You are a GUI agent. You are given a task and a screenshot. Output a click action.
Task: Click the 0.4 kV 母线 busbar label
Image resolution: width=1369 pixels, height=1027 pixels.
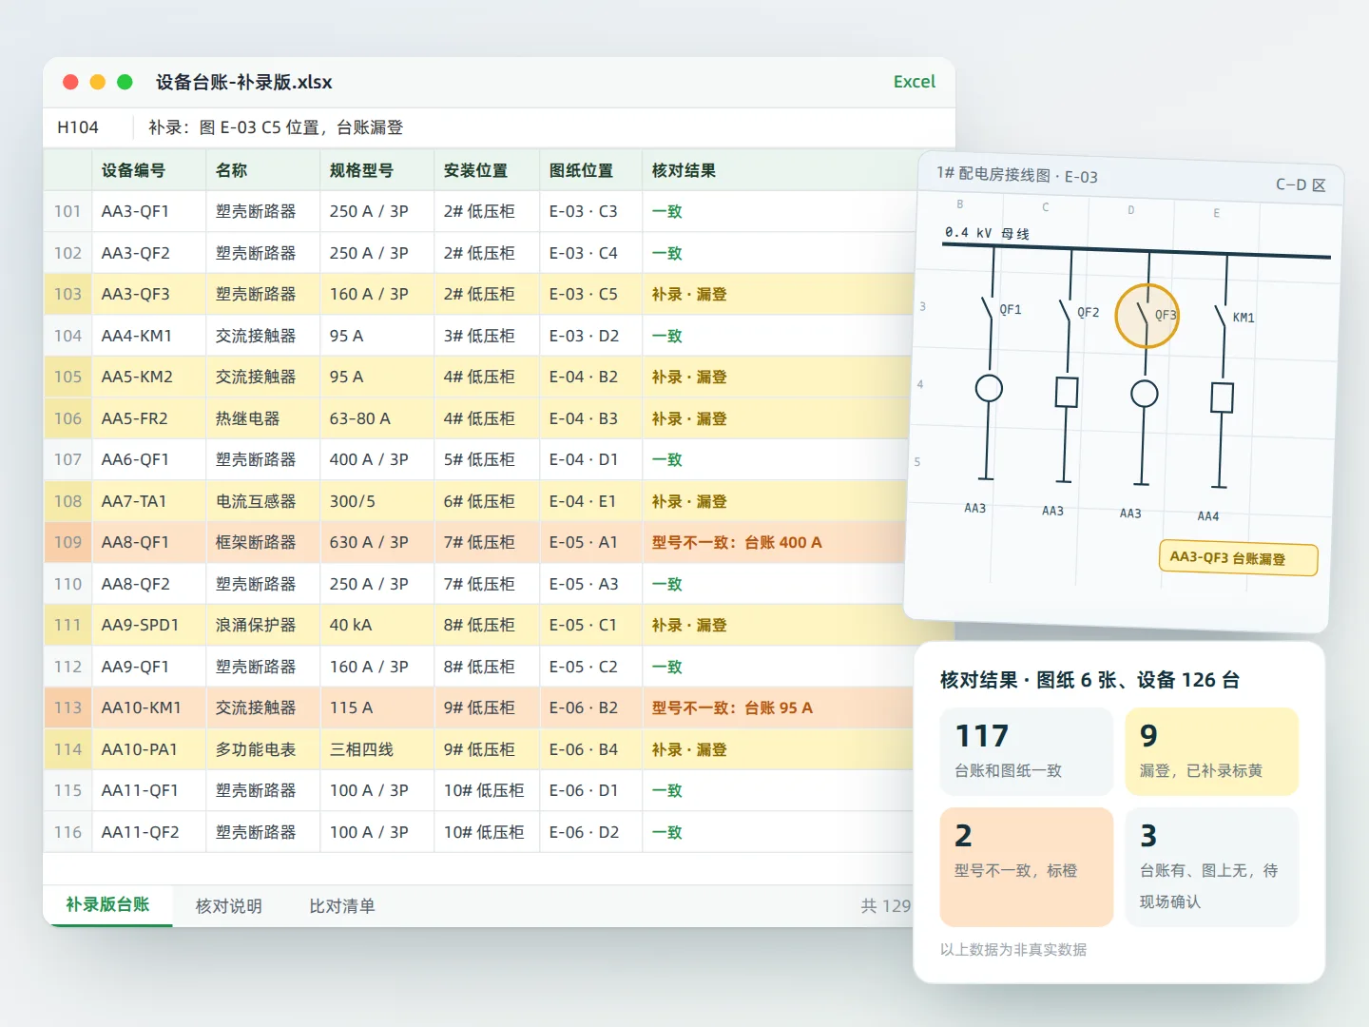987,233
